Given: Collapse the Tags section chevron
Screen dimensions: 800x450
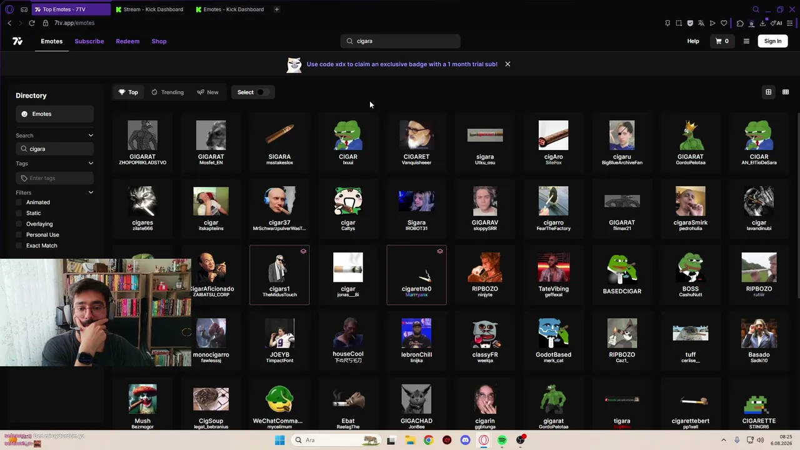Looking at the screenshot, I should click(91, 164).
